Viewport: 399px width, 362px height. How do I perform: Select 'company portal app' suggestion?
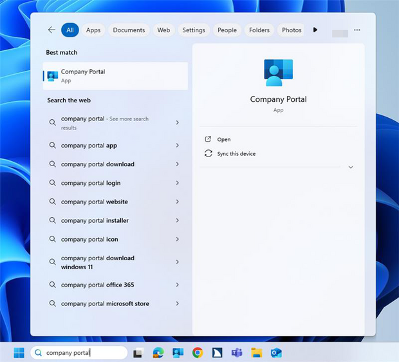point(115,146)
